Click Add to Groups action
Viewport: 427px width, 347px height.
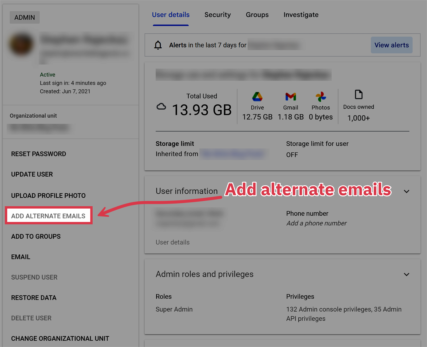coord(36,237)
